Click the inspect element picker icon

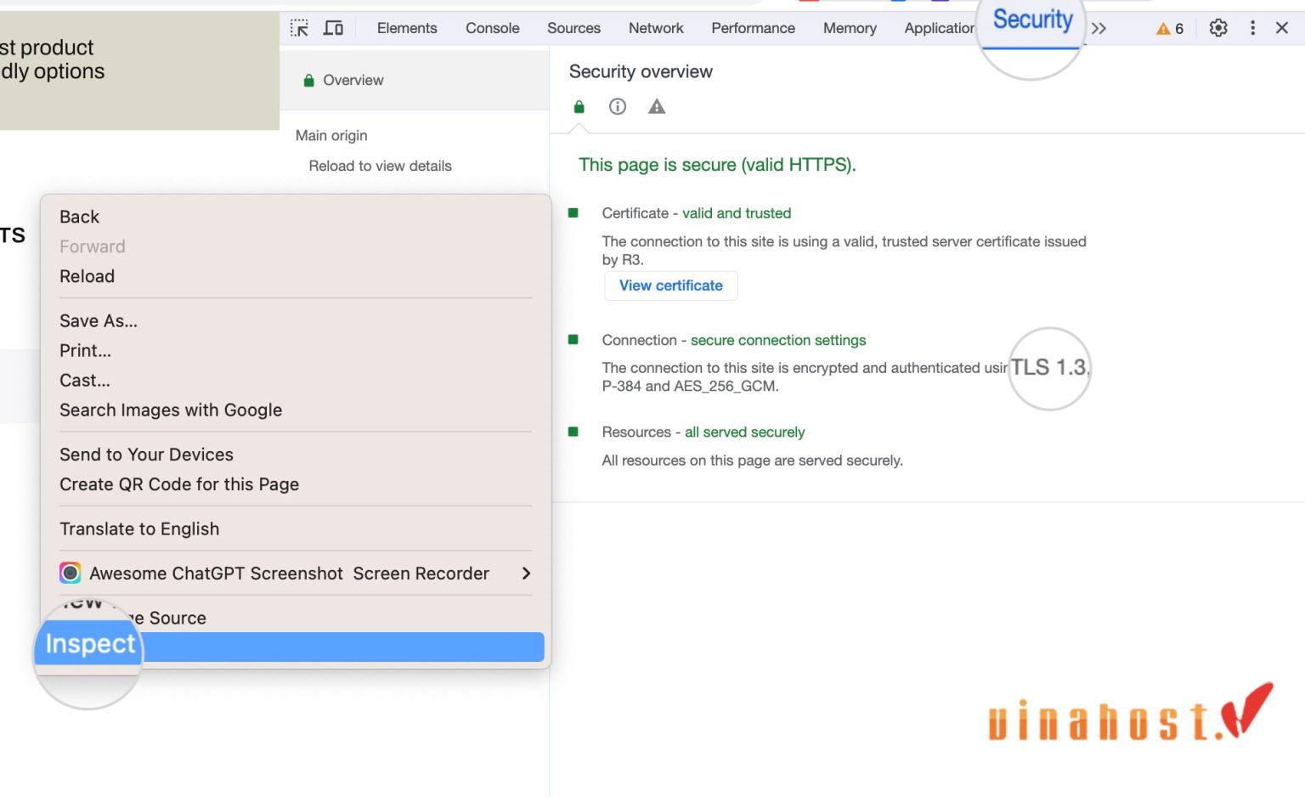[299, 28]
